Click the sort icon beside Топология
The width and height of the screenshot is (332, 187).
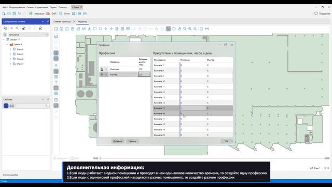(5, 35)
